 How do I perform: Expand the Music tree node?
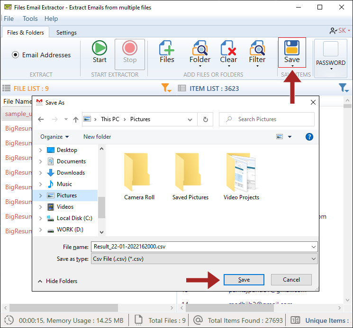click(41, 184)
